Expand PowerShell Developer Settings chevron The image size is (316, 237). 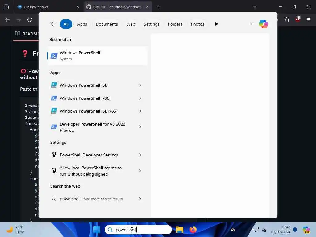(140, 155)
